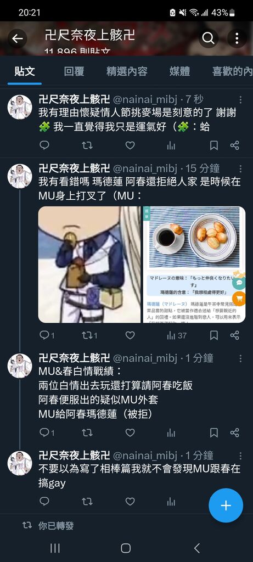Screen dimensions: 253x562
Task: Open the madeleine plate photo thumbnail
Action: [194, 265]
